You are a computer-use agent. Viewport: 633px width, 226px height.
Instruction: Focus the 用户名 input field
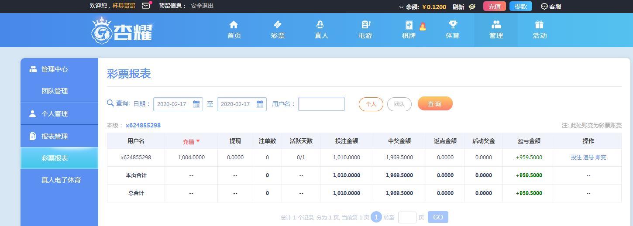tap(321, 104)
